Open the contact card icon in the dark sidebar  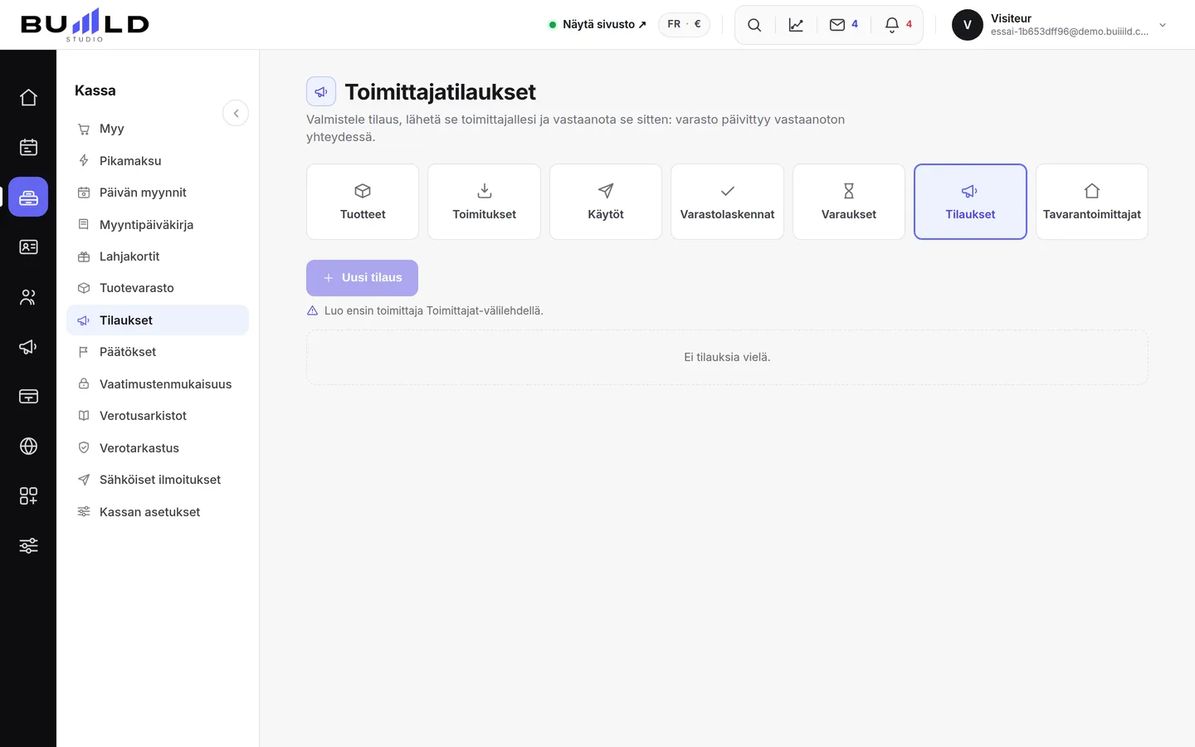[x=28, y=247]
